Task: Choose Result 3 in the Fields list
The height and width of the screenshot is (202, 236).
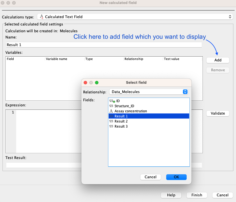Action: pyautogui.click(x=121, y=126)
